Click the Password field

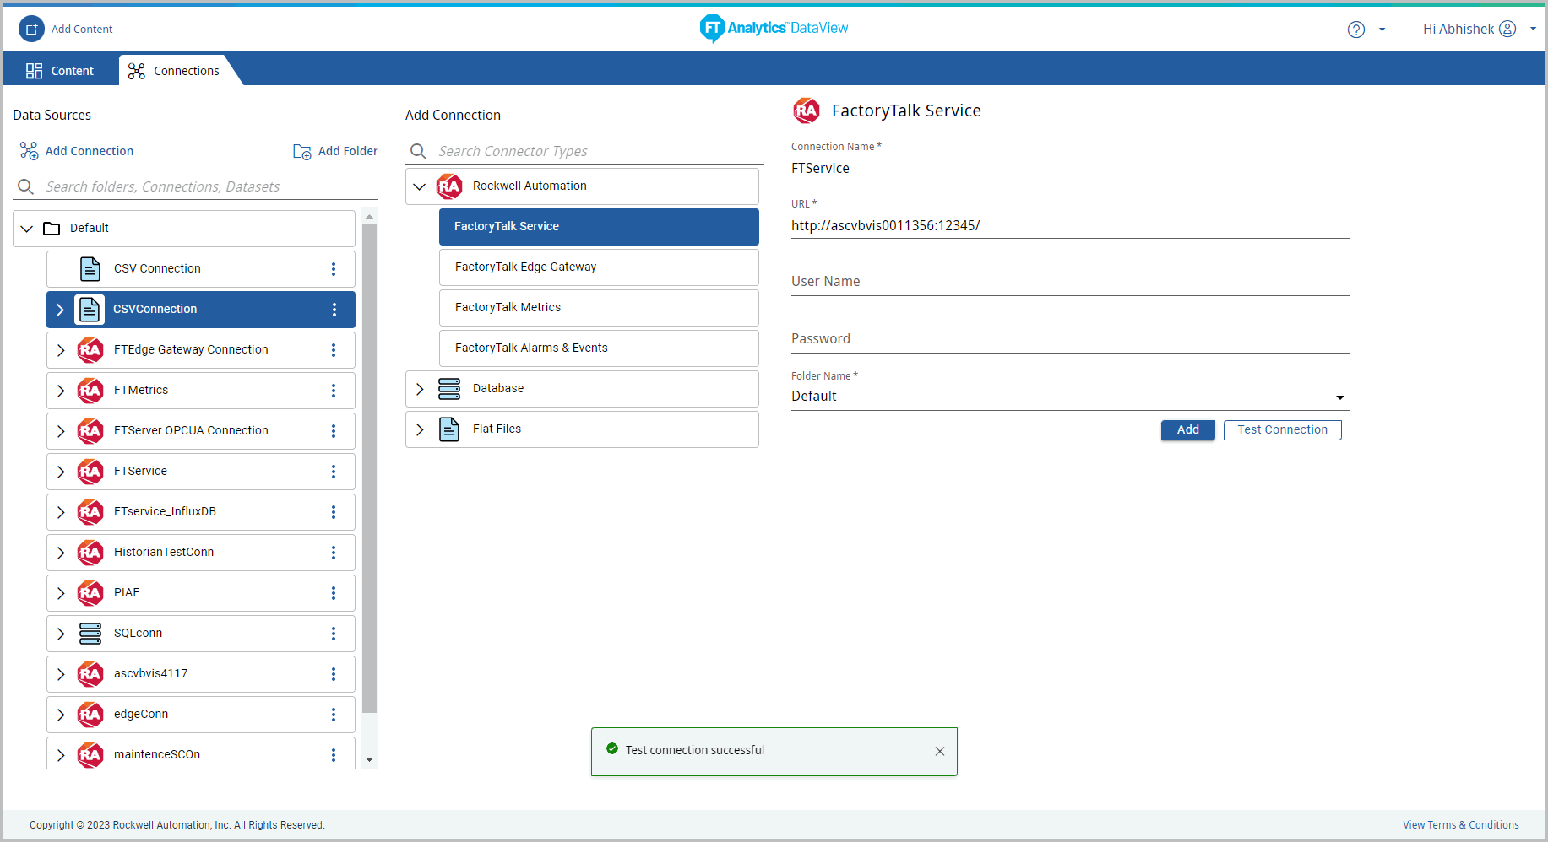tap(1070, 339)
